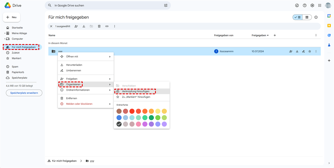Click the trash icon in selection toolbar

pos(99,26)
